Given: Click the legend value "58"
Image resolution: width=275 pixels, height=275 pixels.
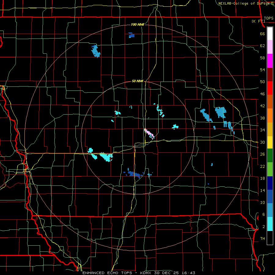Looking at the screenshot, I should (262, 58).
